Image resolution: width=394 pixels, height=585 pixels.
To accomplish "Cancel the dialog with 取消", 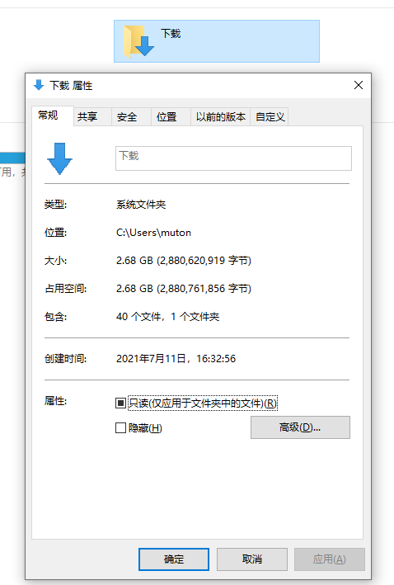I will pos(252,559).
